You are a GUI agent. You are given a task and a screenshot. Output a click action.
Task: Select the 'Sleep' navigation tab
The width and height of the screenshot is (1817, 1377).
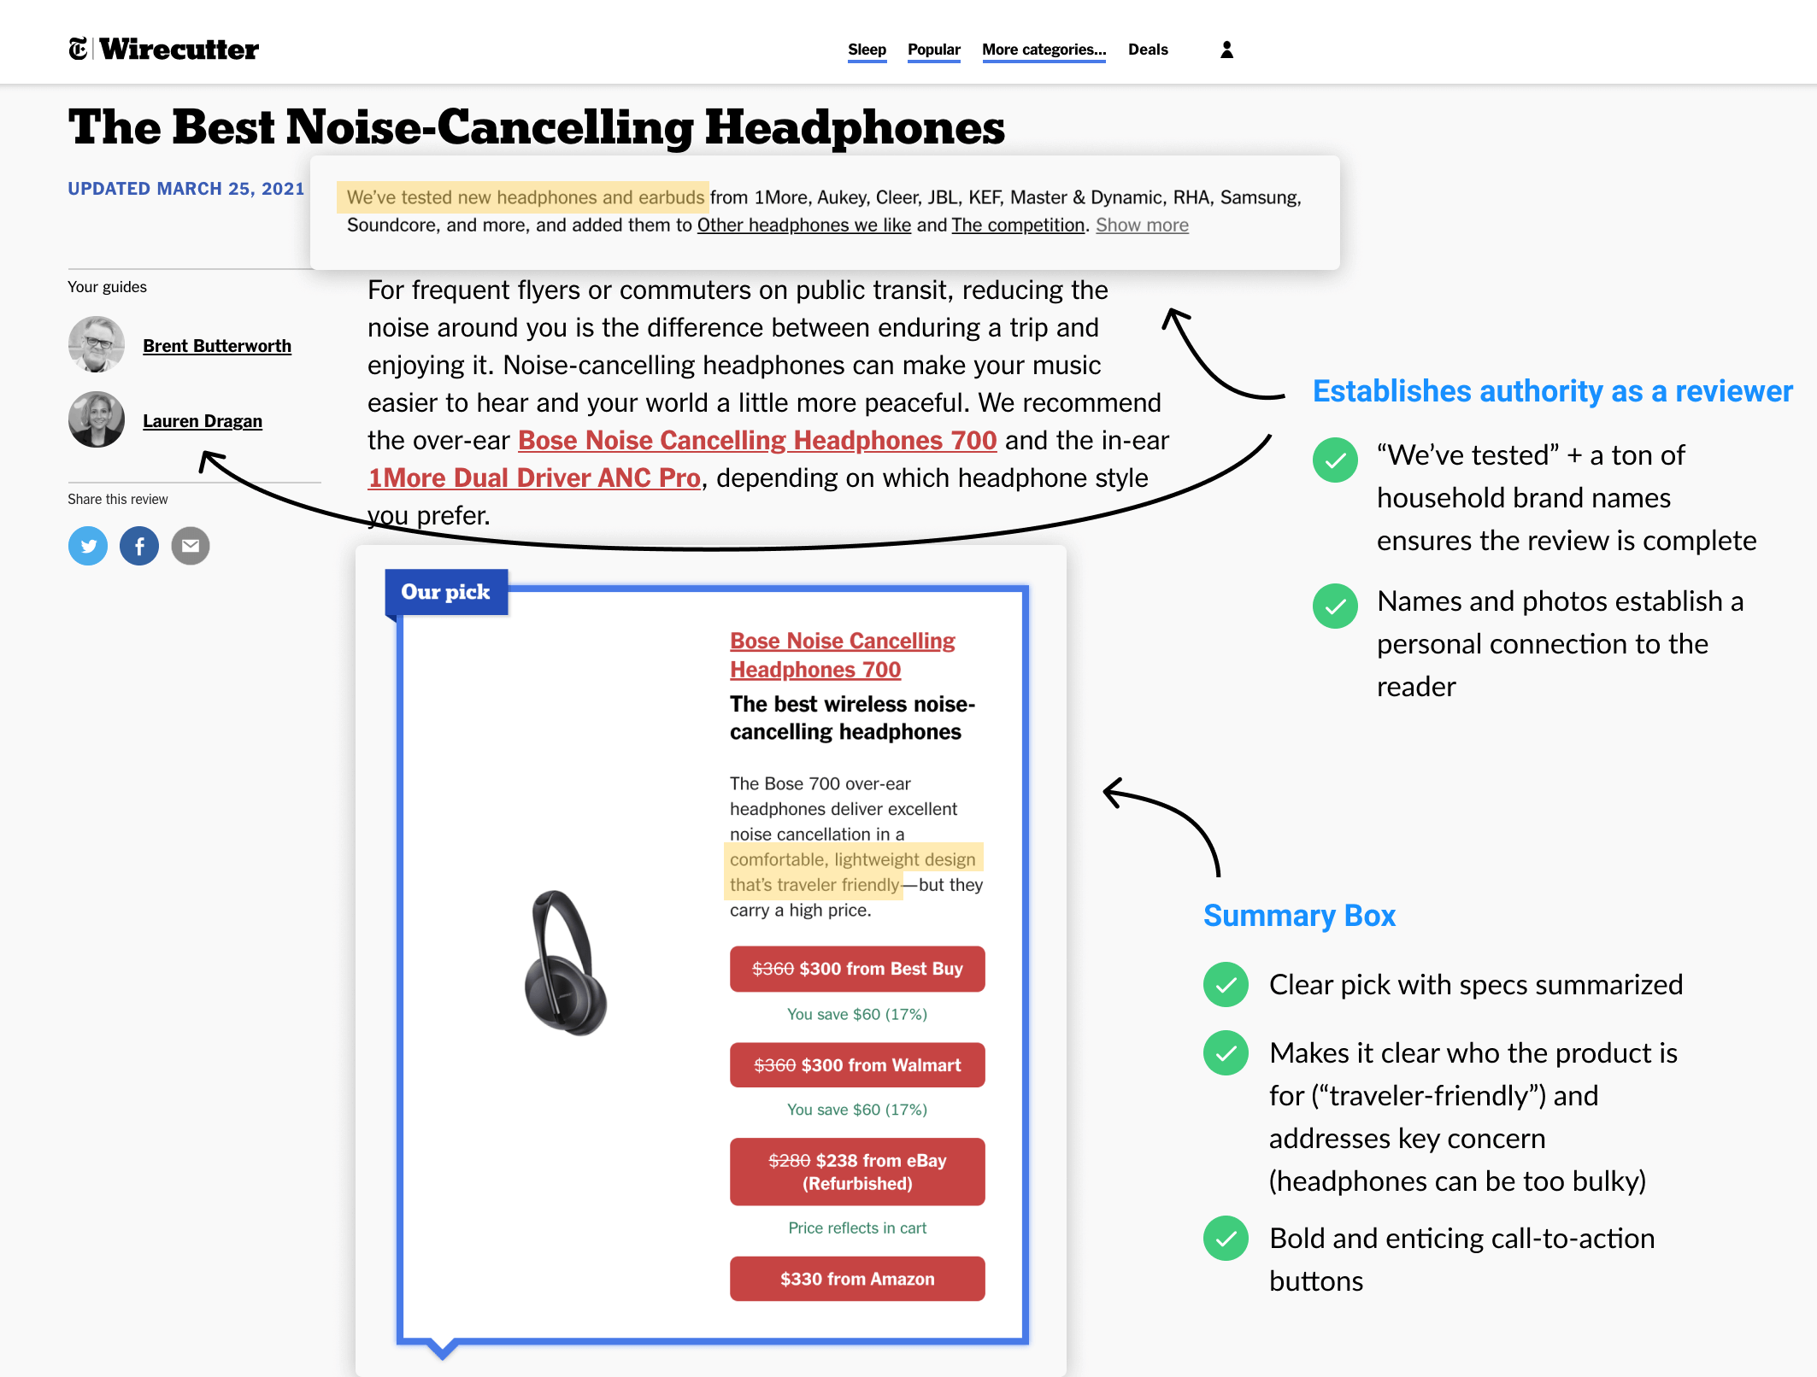coord(868,50)
